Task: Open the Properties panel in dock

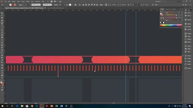Action: point(188,34)
